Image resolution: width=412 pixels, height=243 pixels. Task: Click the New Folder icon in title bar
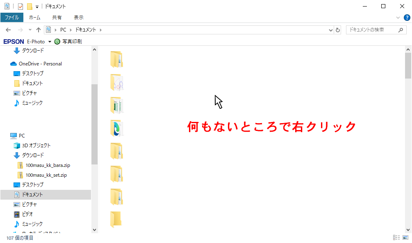point(30,6)
